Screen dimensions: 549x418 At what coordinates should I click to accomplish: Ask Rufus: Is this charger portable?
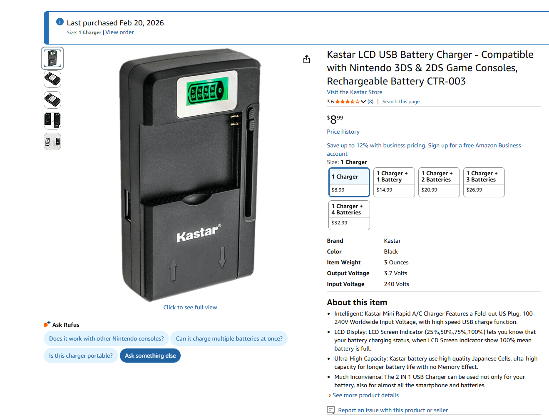click(x=81, y=356)
